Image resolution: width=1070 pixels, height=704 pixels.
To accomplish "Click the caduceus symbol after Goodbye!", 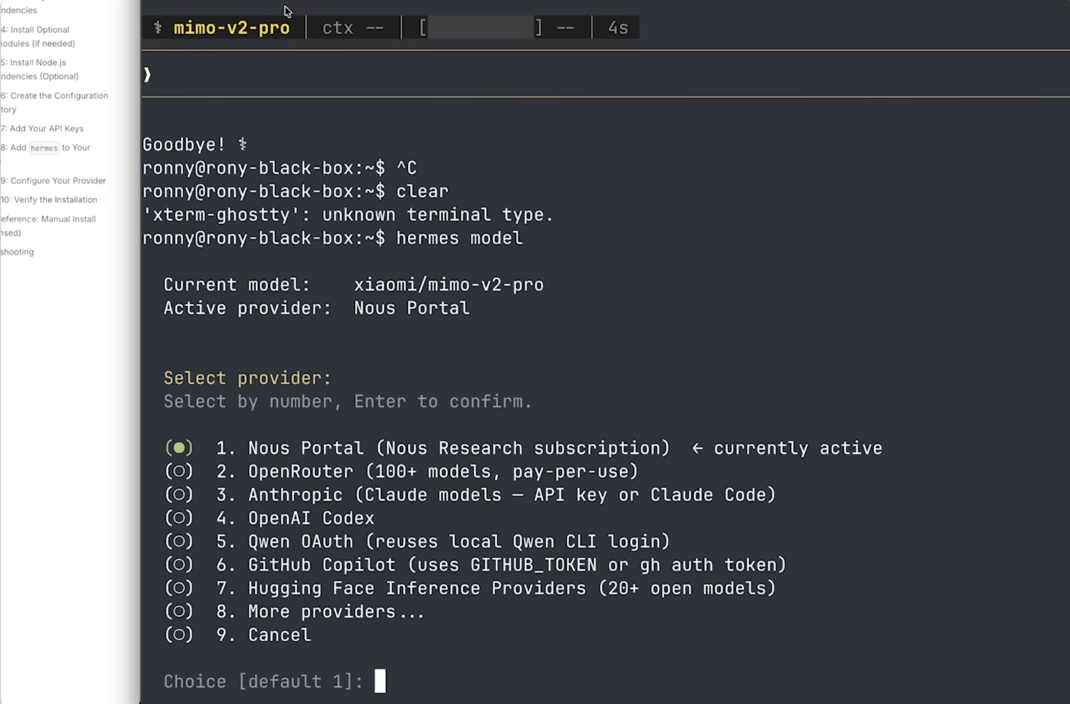I will click(x=243, y=144).
